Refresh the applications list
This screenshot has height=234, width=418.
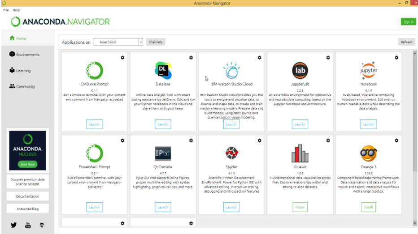pyautogui.click(x=406, y=42)
